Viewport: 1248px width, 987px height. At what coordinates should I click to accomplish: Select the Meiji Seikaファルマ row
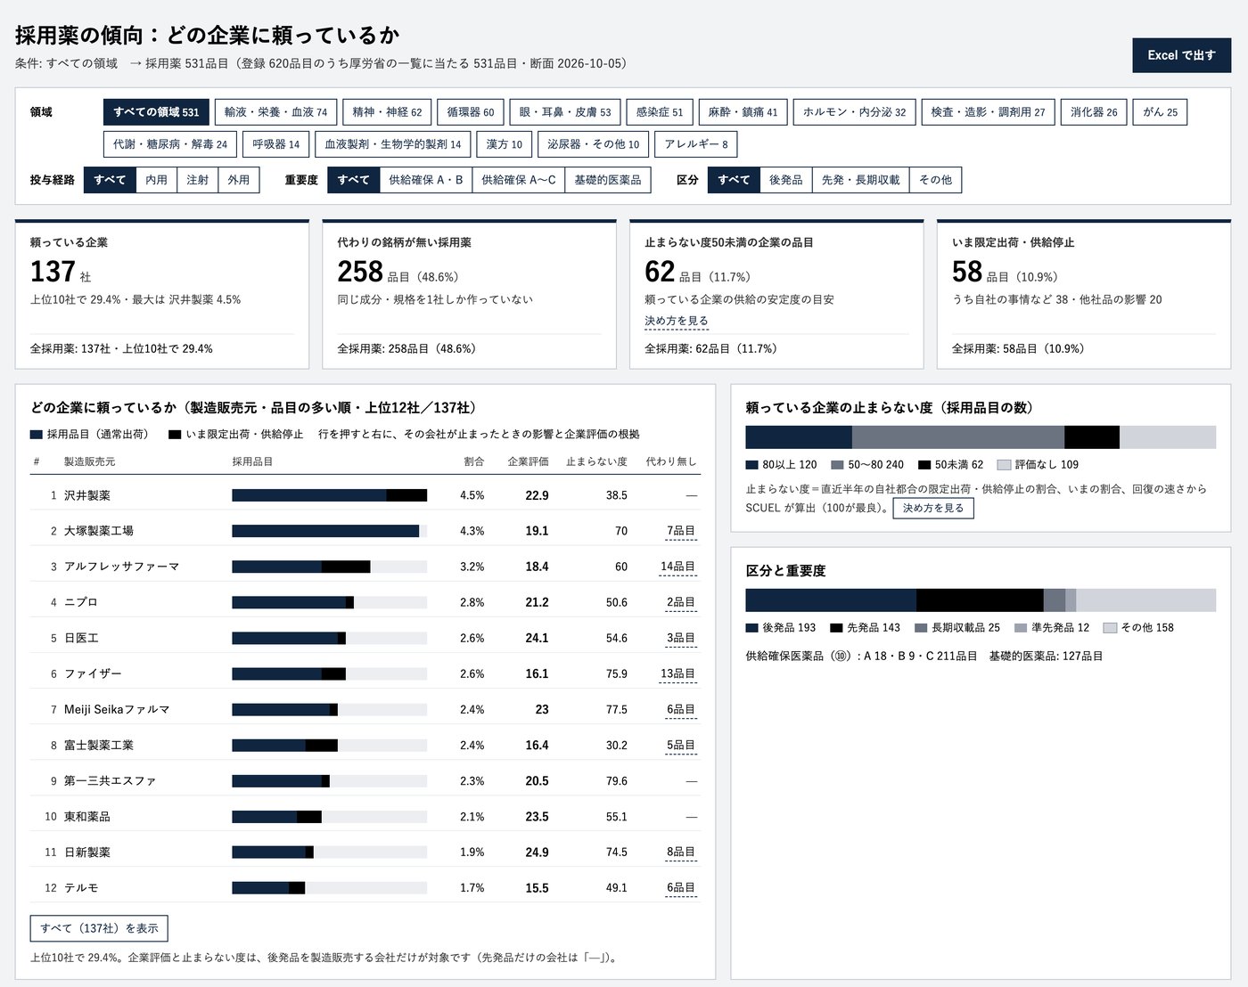tap(365, 709)
